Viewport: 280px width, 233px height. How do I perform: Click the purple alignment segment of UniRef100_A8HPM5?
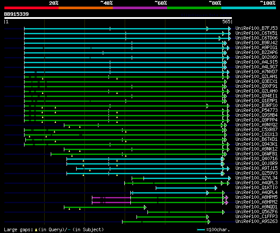111,198
